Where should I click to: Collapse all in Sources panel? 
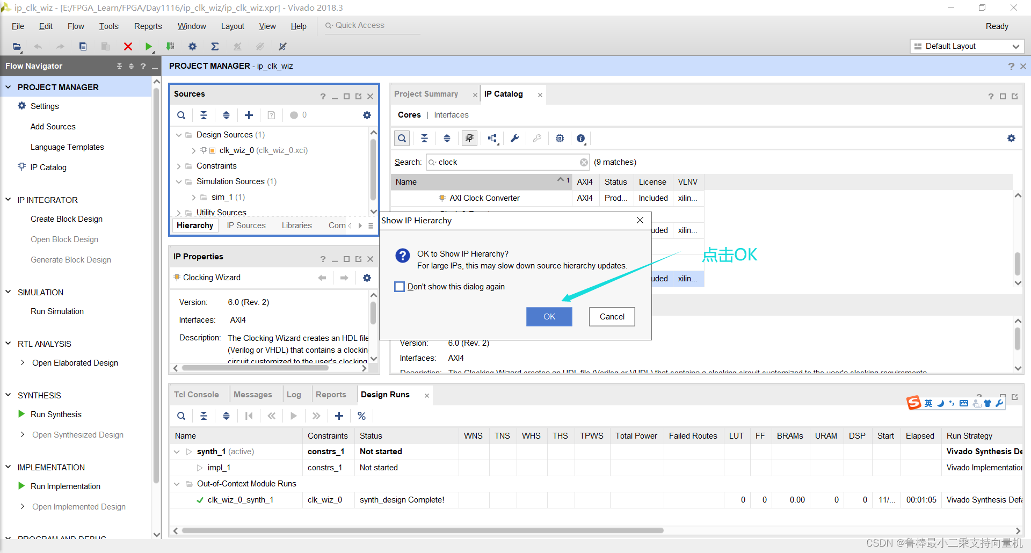(x=204, y=115)
